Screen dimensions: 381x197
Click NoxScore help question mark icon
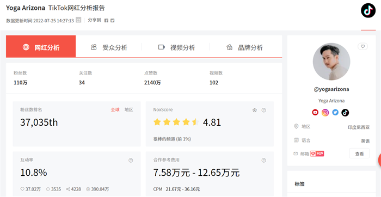[x=263, y=110]
